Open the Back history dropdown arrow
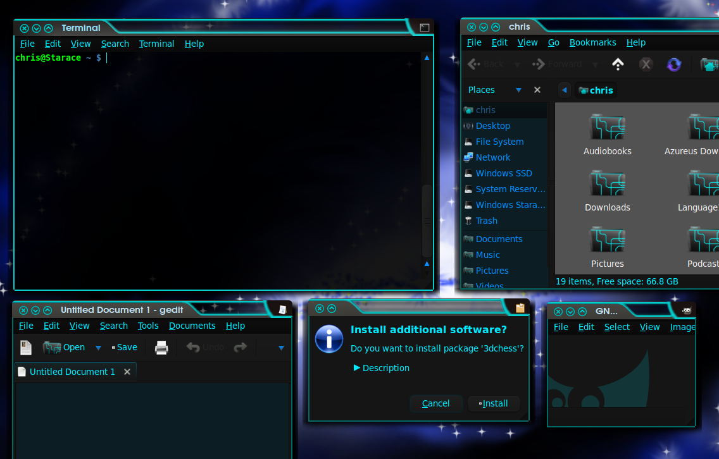719x459 pixels. 517,64
